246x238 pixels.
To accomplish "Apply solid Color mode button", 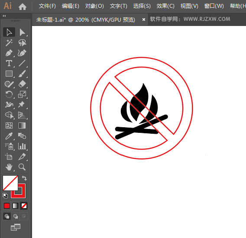I will tap(7, 206).
